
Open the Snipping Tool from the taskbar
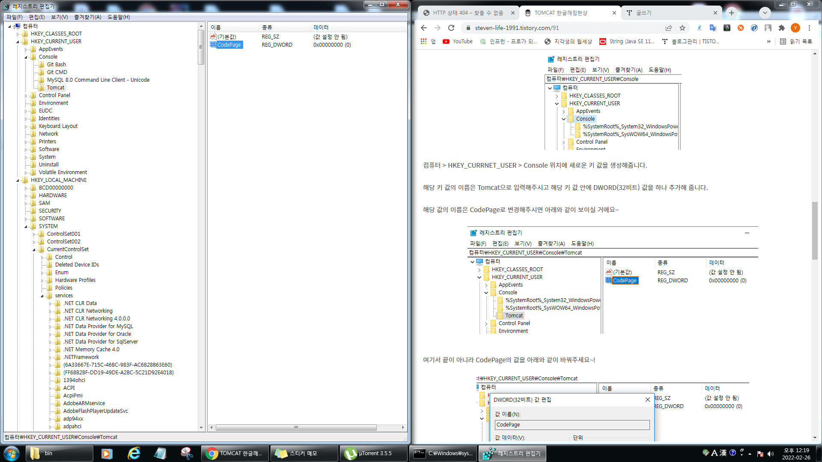[x=187, y=453]
